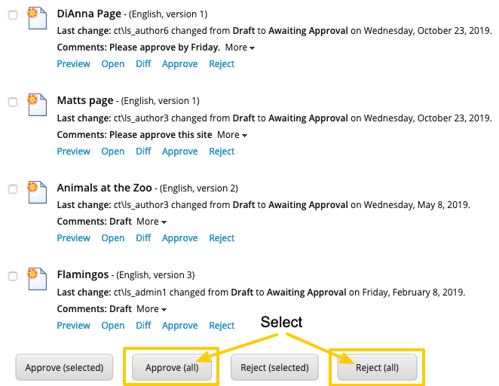
Task: Click the Animals at the Zoo page icon
Action: point(36,193)
